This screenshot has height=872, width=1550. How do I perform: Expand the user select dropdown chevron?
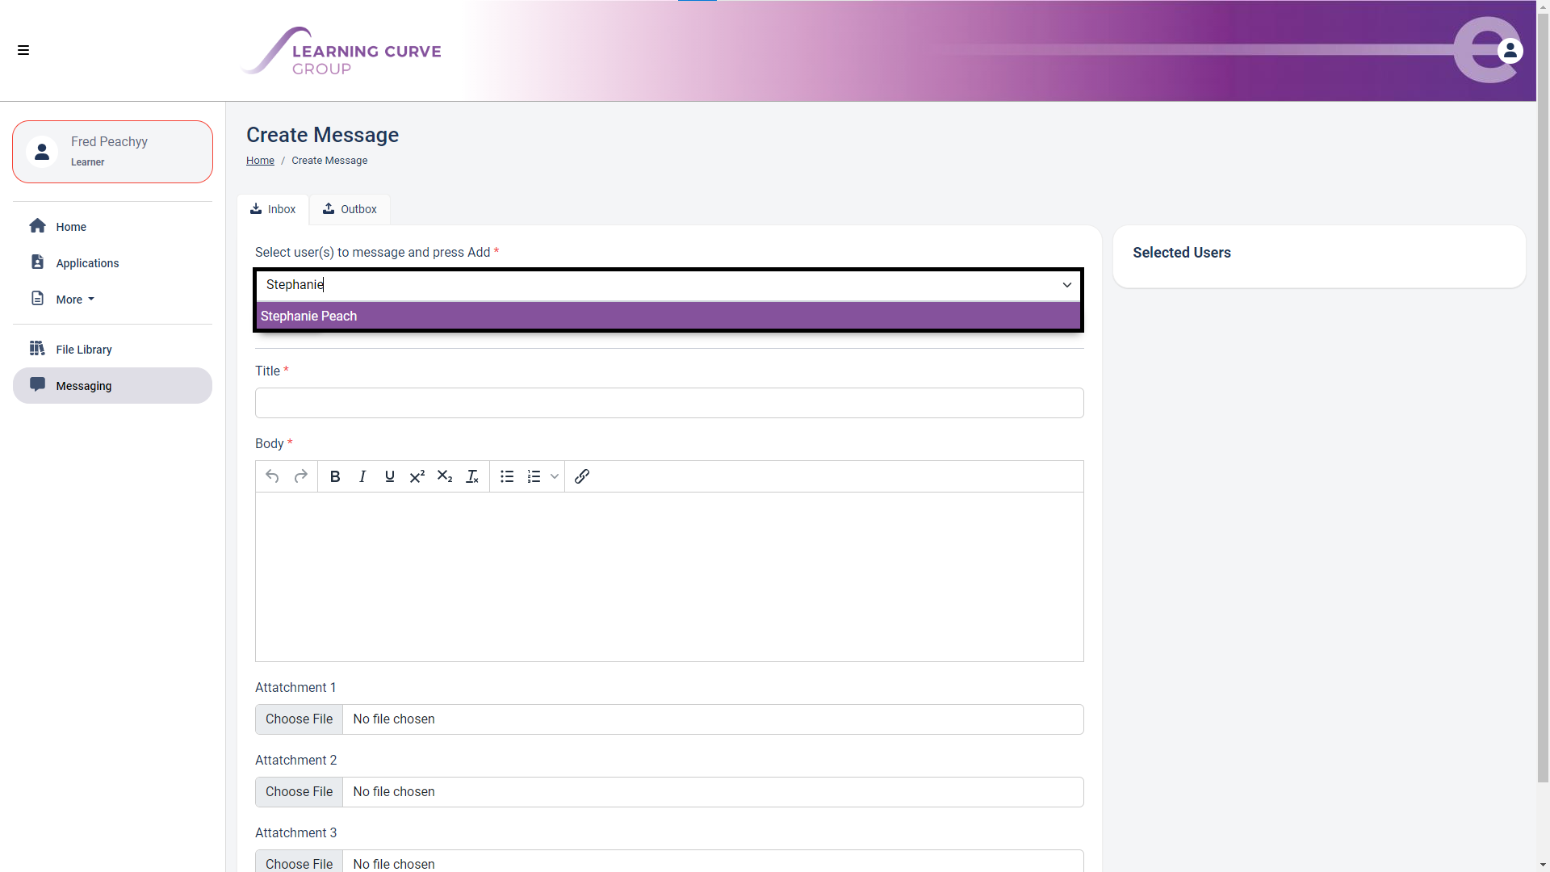point(1066,285)
